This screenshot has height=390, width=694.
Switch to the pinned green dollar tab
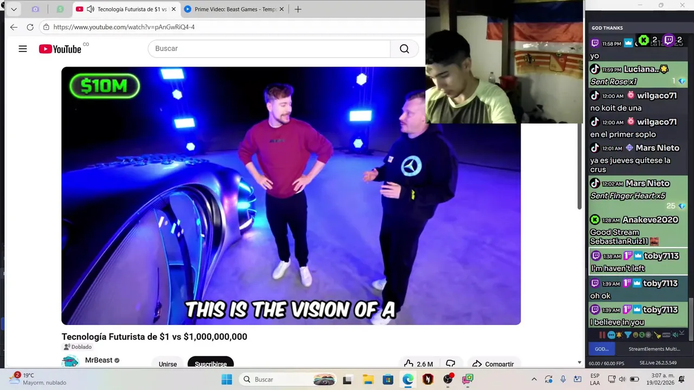[x=60, y=9]
